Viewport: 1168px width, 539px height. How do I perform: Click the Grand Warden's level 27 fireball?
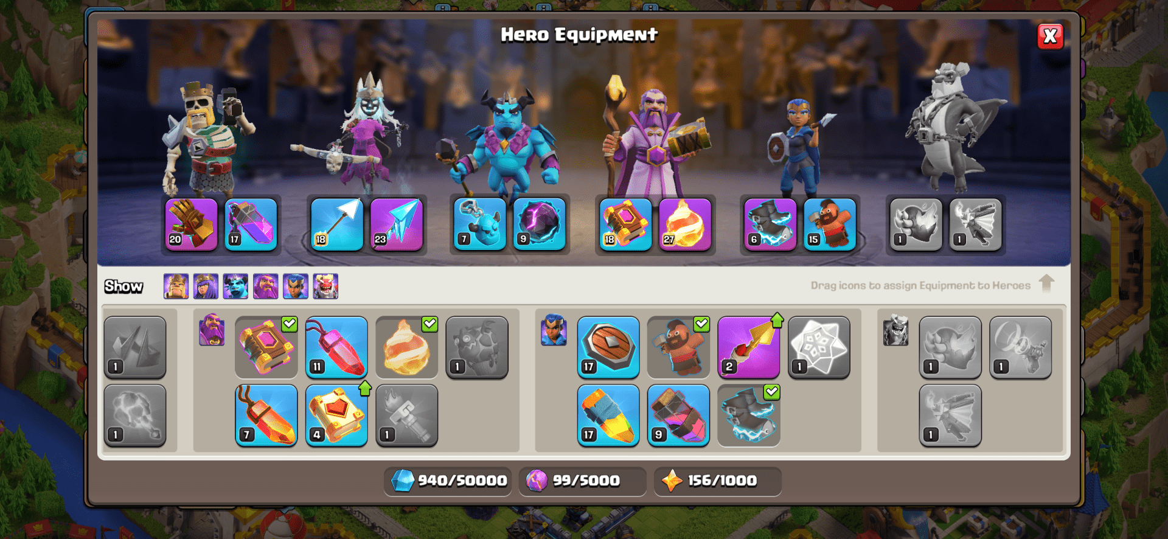(x=685, y=224)
